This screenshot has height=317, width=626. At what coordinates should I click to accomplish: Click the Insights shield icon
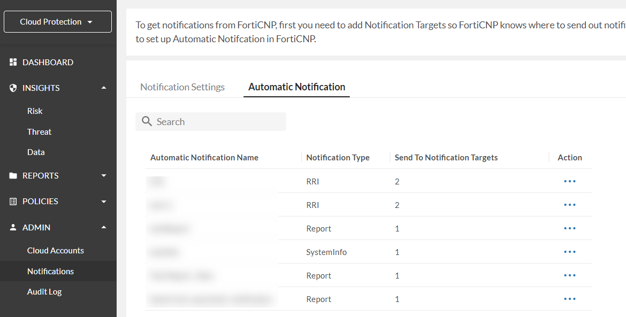pyautogui.click(x=13, y=88)
